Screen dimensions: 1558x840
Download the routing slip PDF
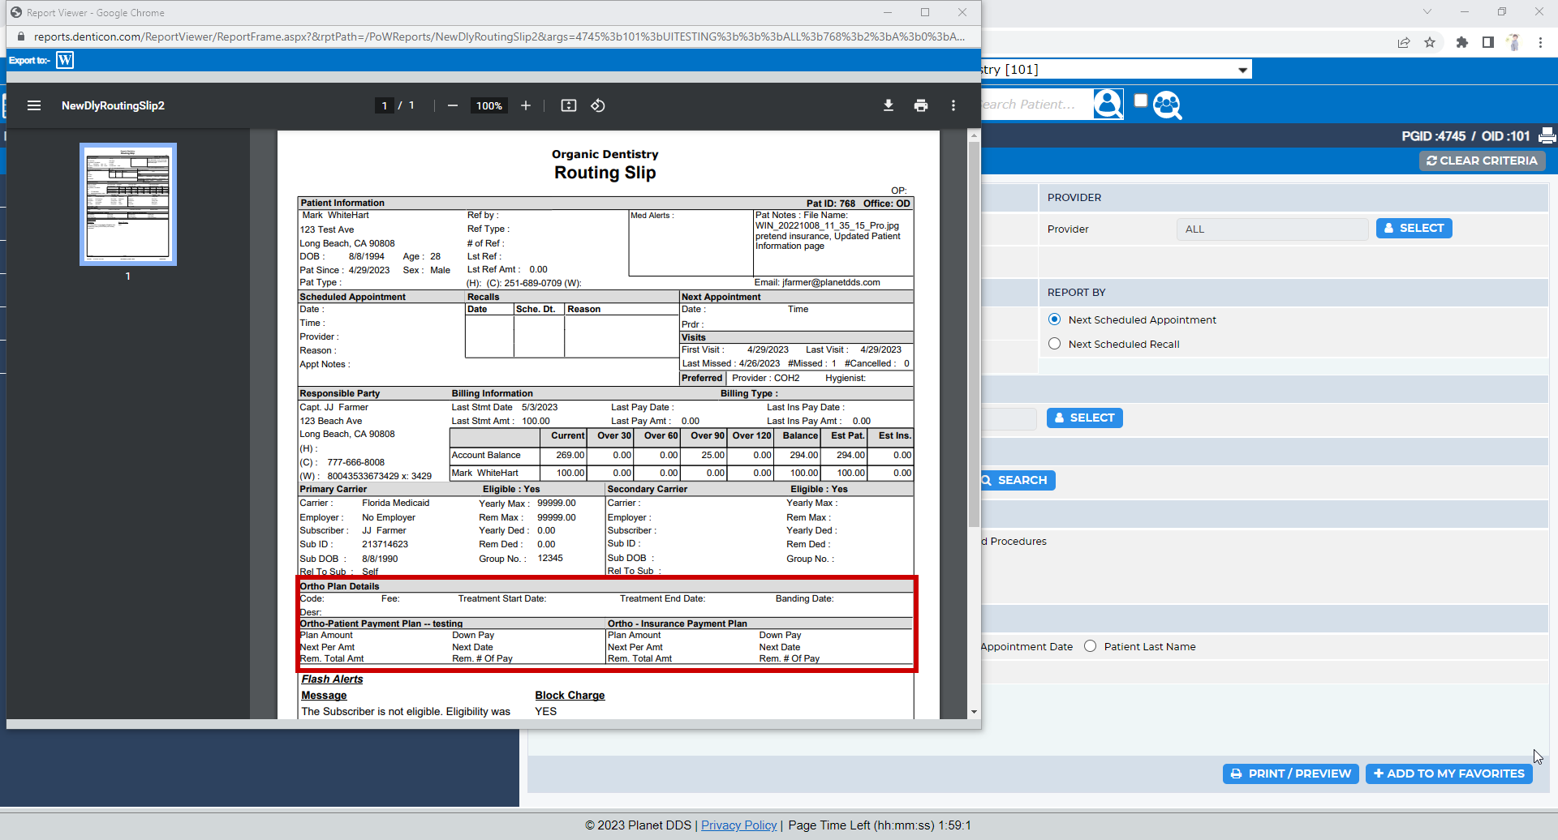pyautogui.click(x=889, y=105)
